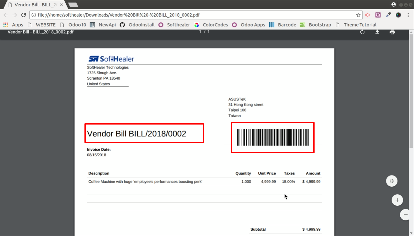
Task: Close the Vendor Bill browser tab
Action: [61, 5]
